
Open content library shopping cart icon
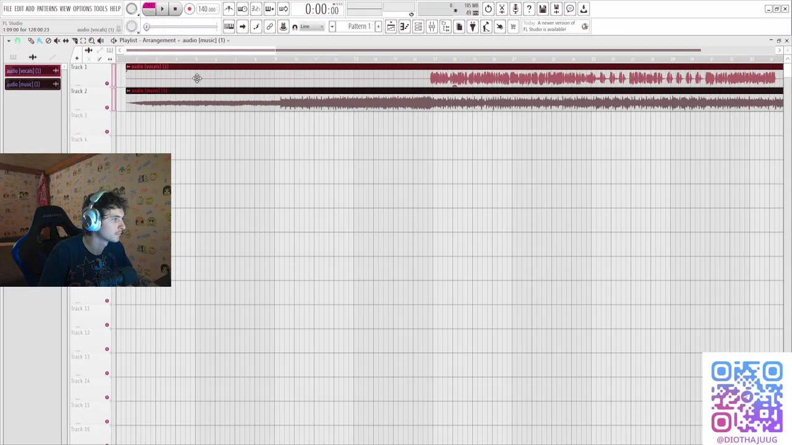click(513, 27)
